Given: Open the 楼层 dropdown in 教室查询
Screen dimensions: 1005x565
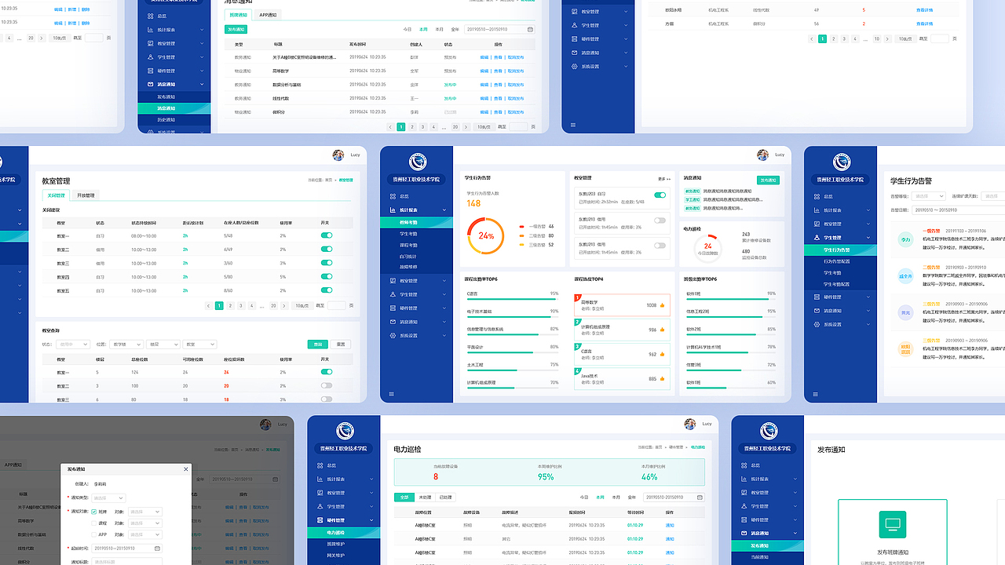Looking at the screenshot, I should pos(163,344).
